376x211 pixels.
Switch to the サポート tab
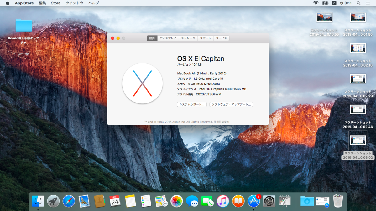pyautogui.click(x=205, y=38)
